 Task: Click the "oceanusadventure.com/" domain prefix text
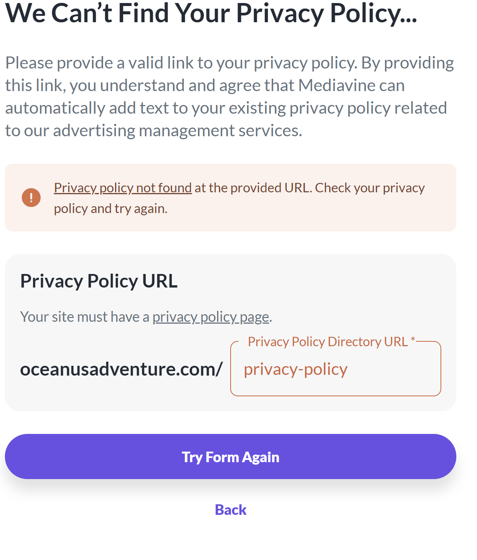point(122,369)
